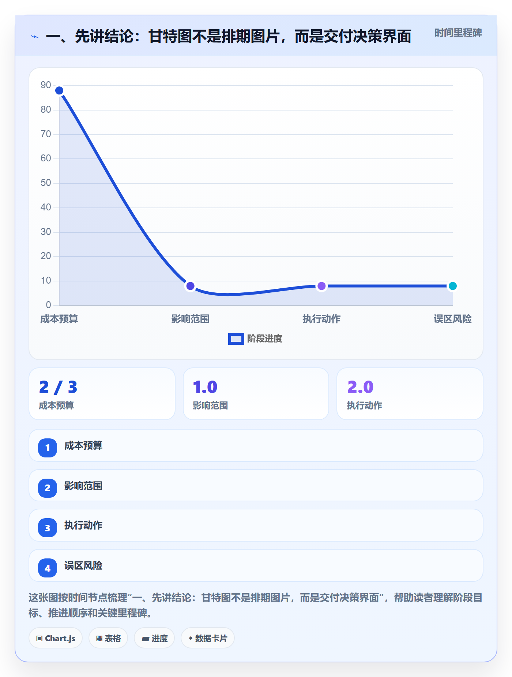Open the 成本预算 list row
Screen dimensions: 512x677
(256, 445)
